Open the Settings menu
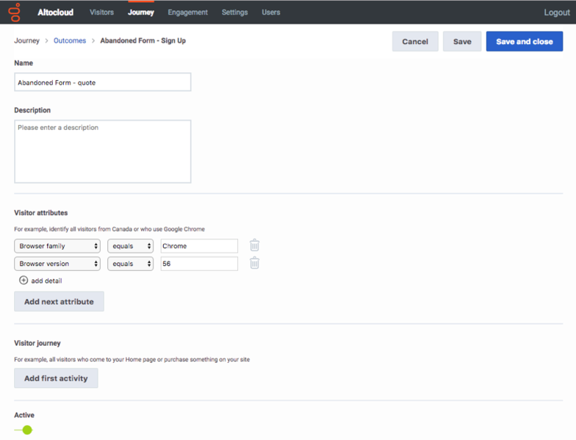 [235, 12]
